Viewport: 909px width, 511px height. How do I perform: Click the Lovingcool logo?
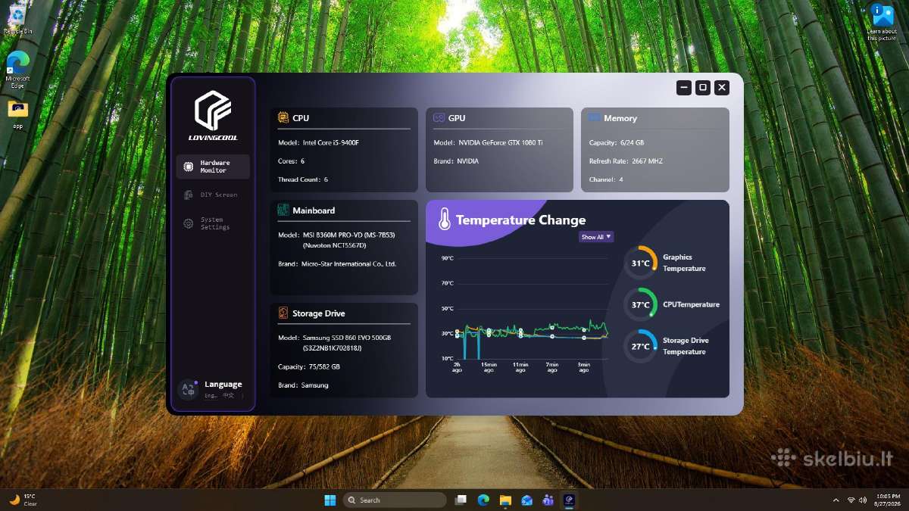coord(213,115)
